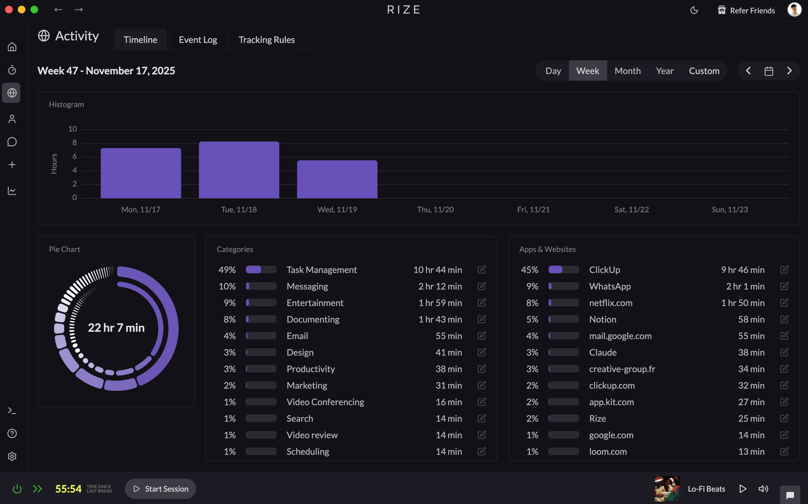This screenshot has height=504, width=808.
Task: Go to the next week chevron
Action: [789, 71]
